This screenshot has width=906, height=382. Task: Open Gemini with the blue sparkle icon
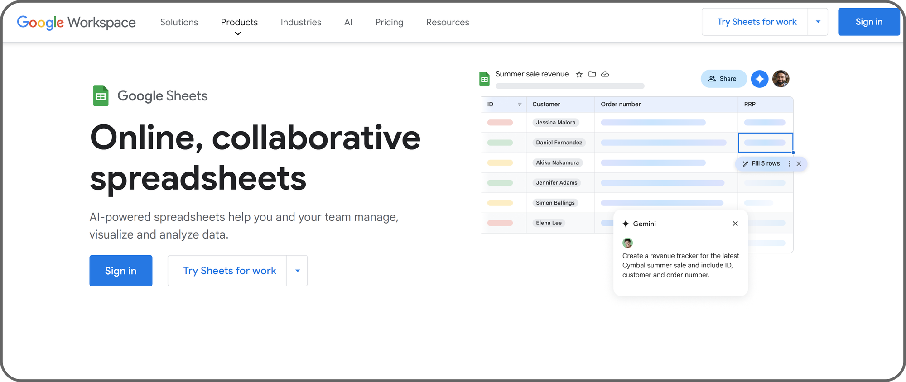pyautogui.click(x=760, y=79)
